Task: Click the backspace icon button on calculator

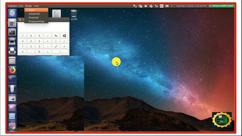Action: coord(64,36)
